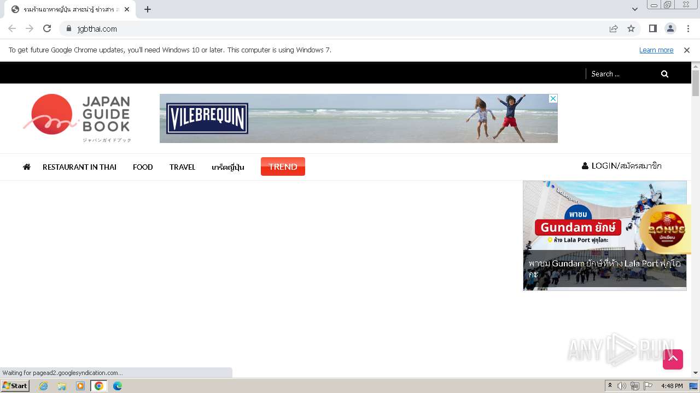Share this page using the share icon
The image size is (700, 393).
tap(614, 28)
